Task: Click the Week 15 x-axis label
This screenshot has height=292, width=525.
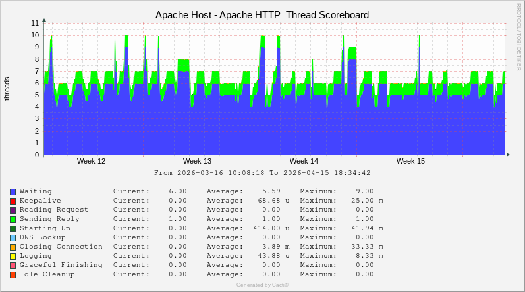Action: (x=410, y=161)
